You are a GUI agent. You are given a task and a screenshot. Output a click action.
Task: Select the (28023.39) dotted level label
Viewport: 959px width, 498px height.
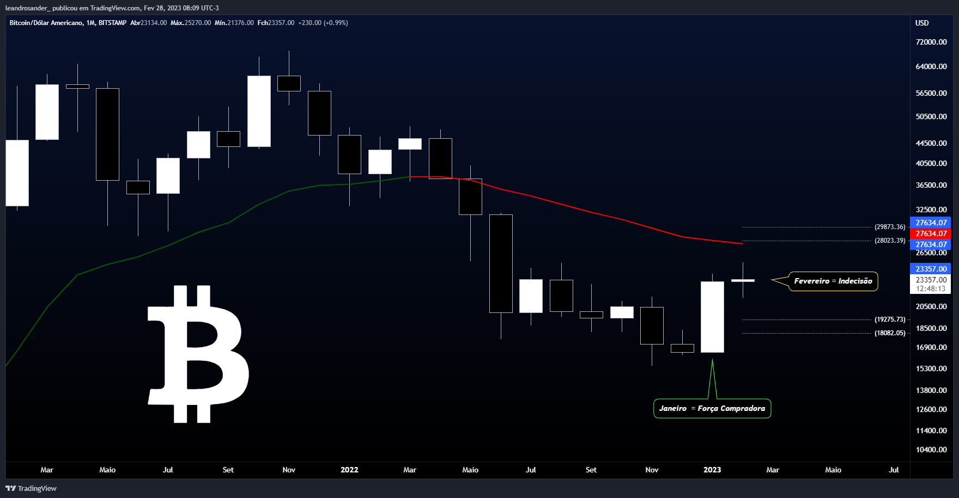(x=890, y=241)
